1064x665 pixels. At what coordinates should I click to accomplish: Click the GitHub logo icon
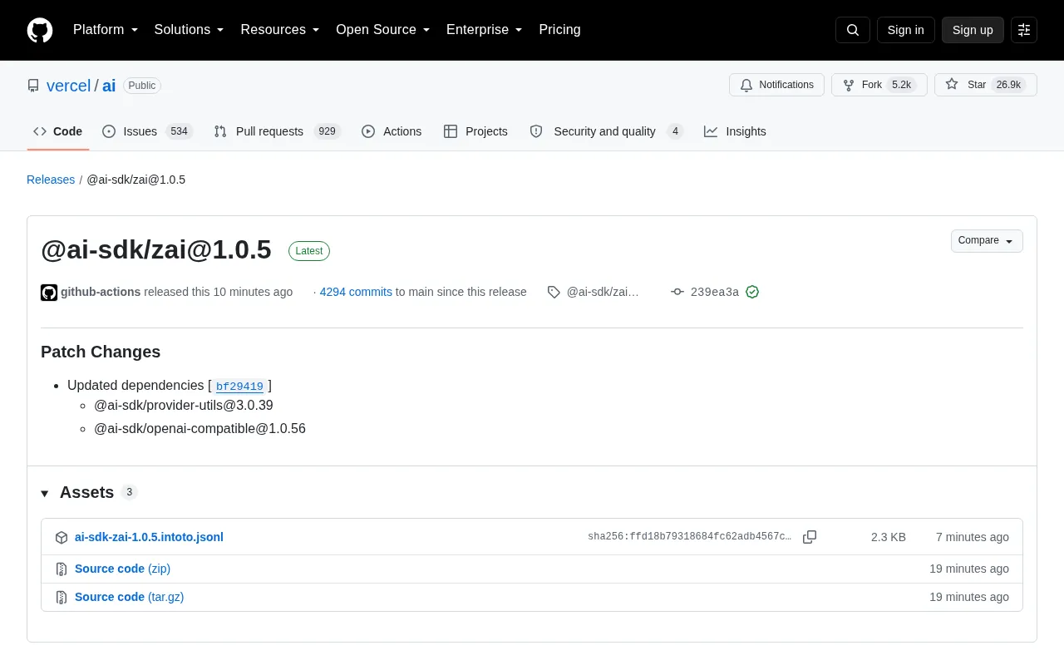tap(40, 30)
